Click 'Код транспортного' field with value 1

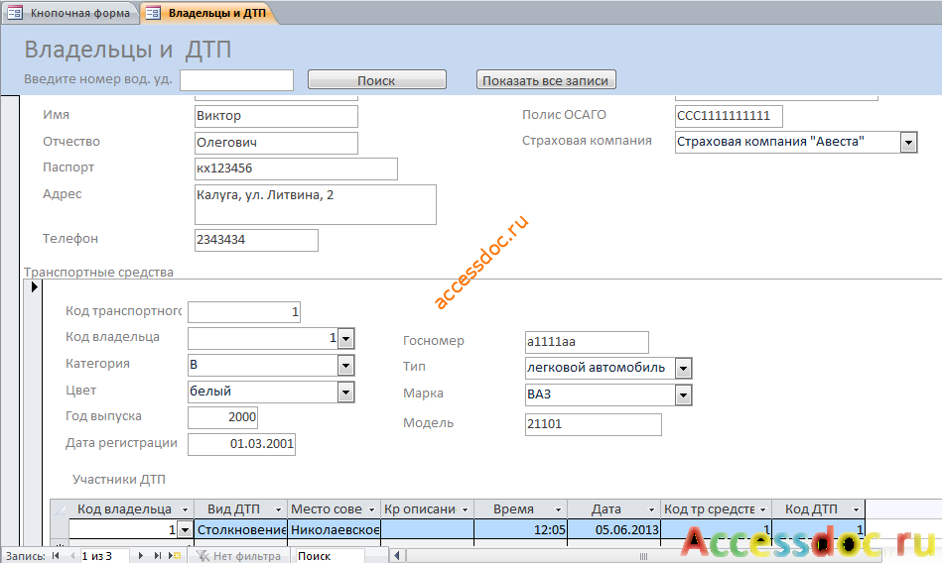click(244, 312)
